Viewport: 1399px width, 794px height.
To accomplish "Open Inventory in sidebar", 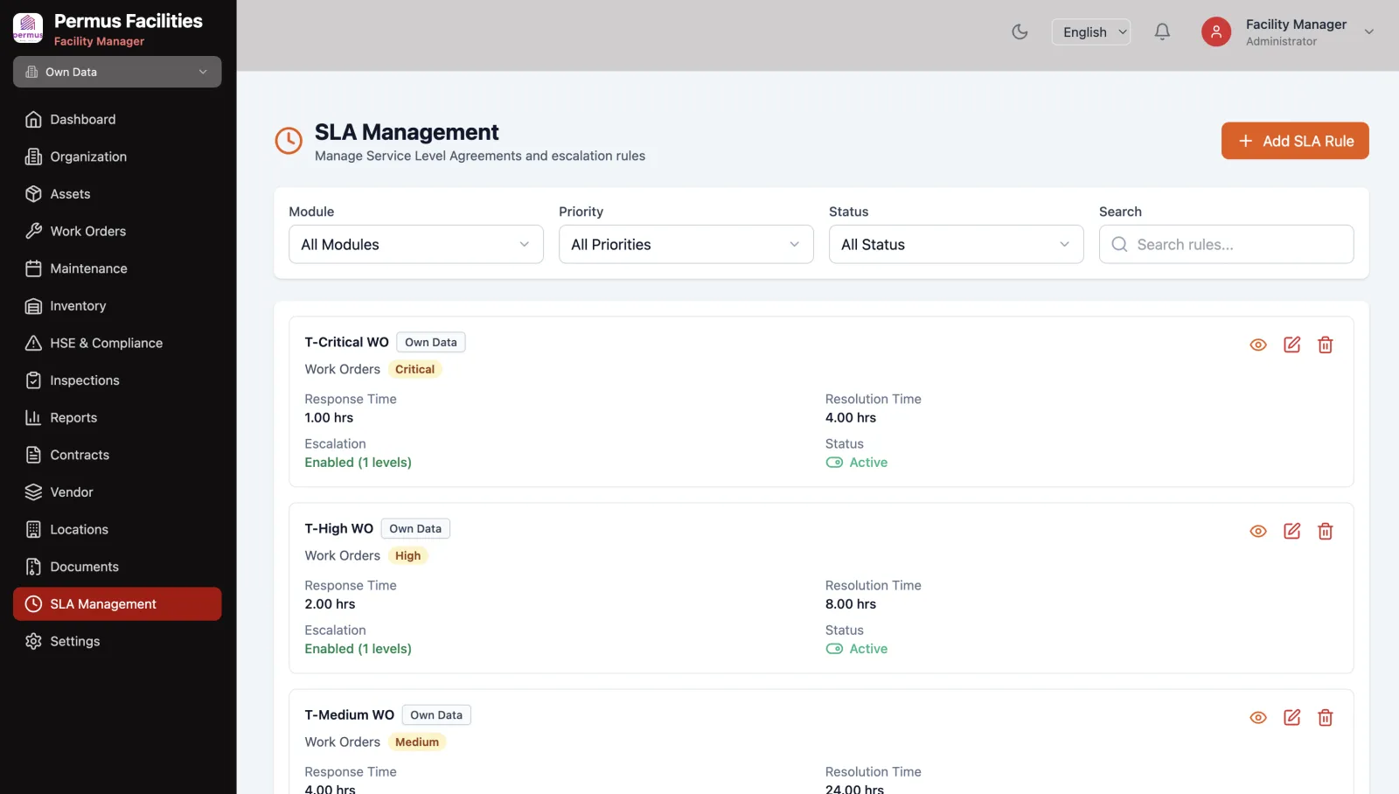I will pyautogui.click(x=117, y=306).
